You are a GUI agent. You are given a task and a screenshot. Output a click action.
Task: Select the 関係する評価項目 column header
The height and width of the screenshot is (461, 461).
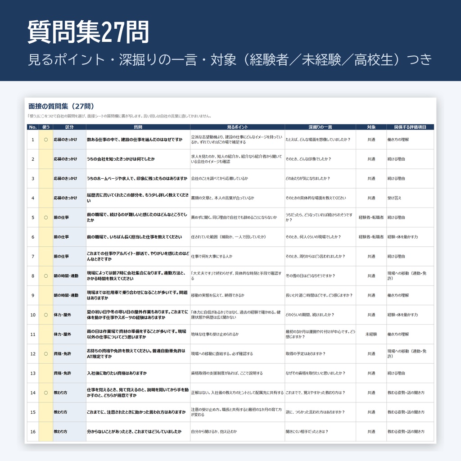(x=410, y=127)
